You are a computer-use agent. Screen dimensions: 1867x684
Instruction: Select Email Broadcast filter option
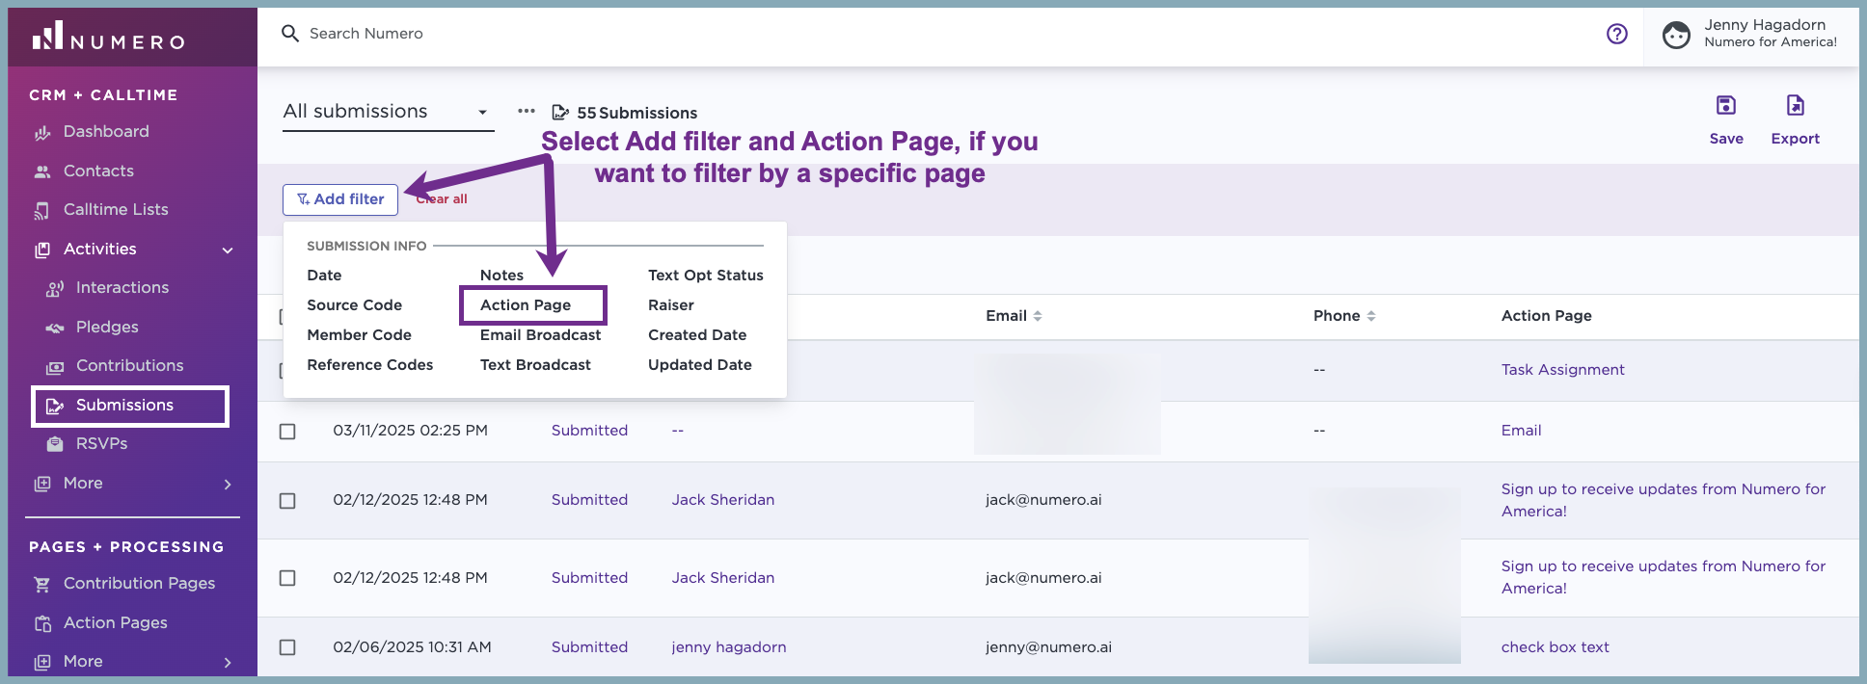(x=540, y=335)
